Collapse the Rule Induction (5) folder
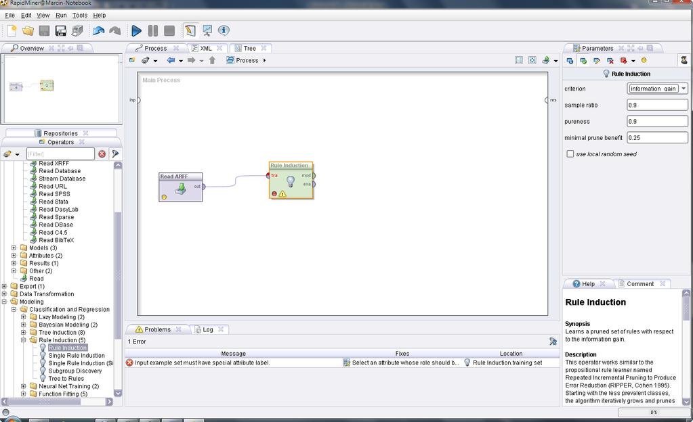Image resolution: width=693 pixels, height=422 pixels. (x=24, y=340)
